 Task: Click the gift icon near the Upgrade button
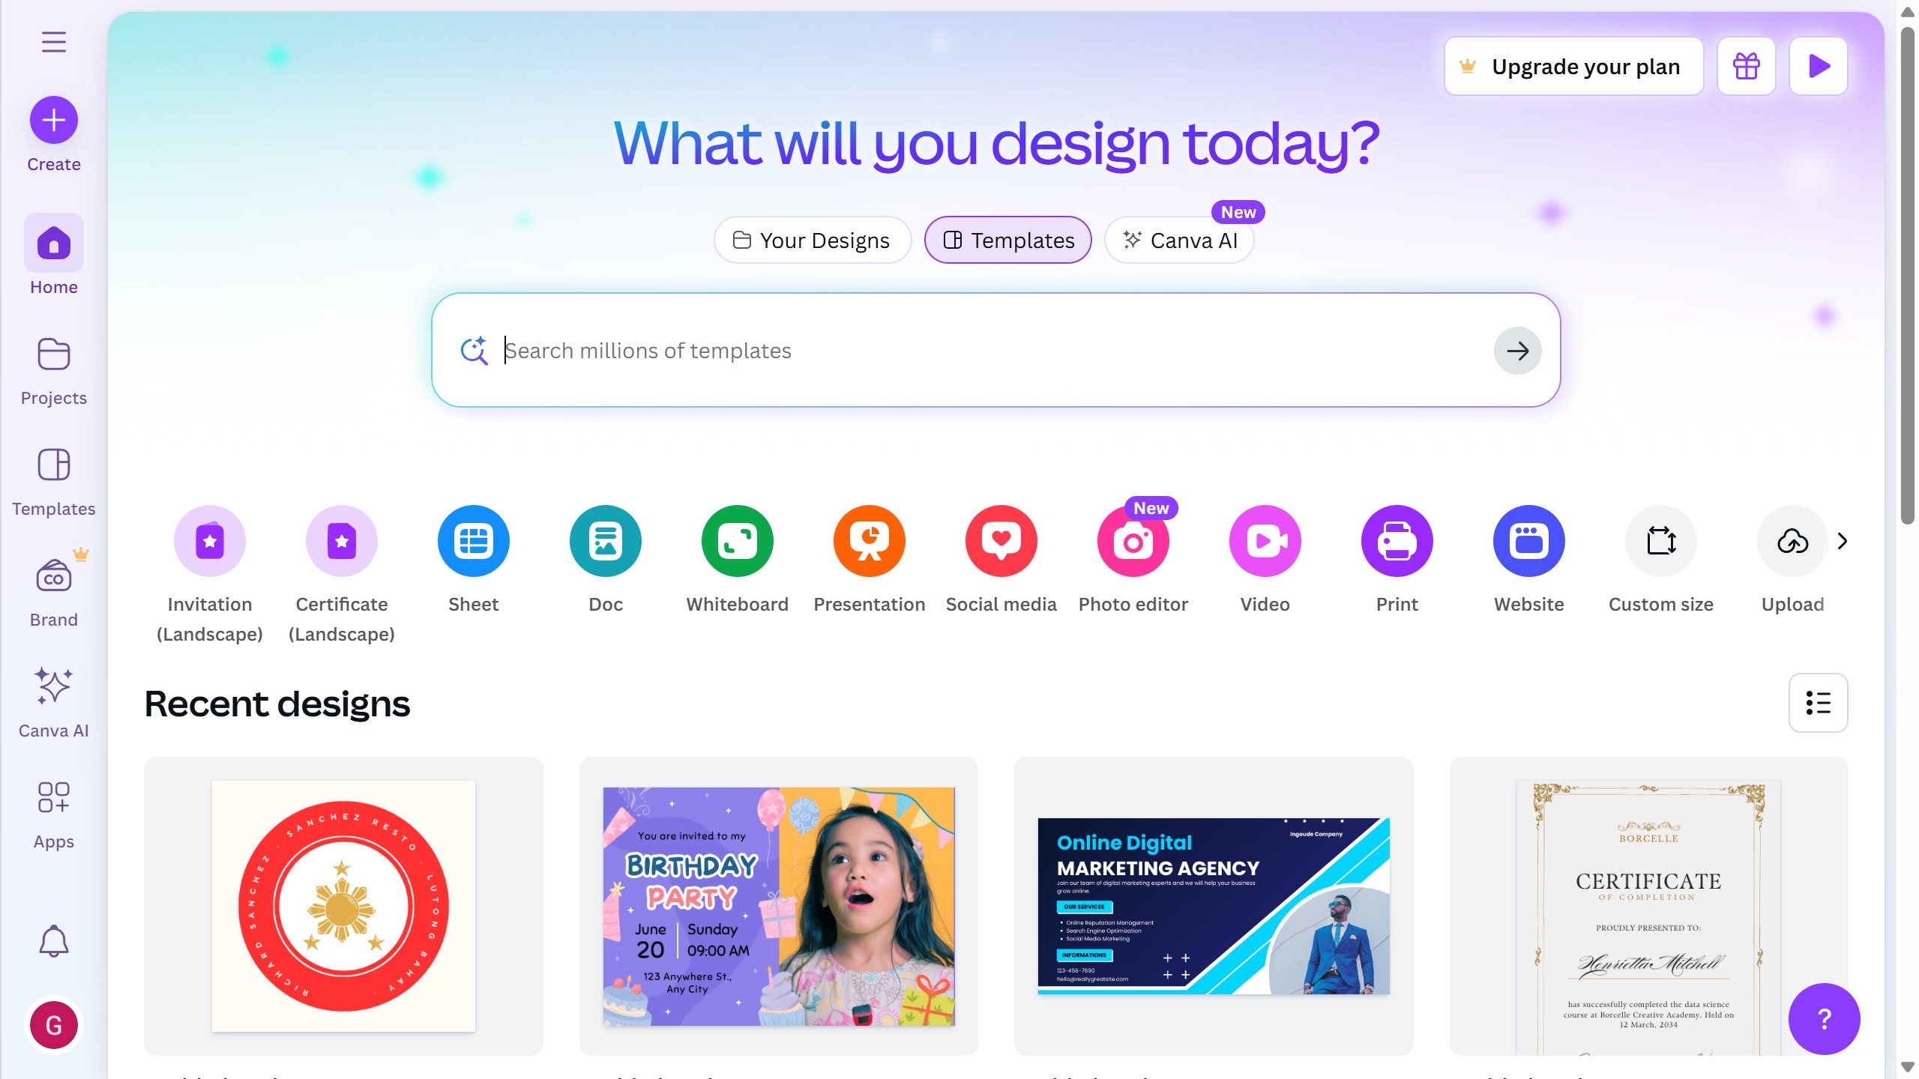click(x=1747, y=66)
